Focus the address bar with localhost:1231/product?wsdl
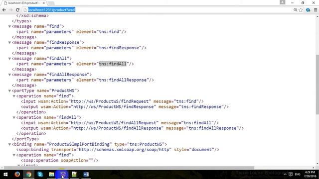The image size is (319, 179). tap(159, 10)
